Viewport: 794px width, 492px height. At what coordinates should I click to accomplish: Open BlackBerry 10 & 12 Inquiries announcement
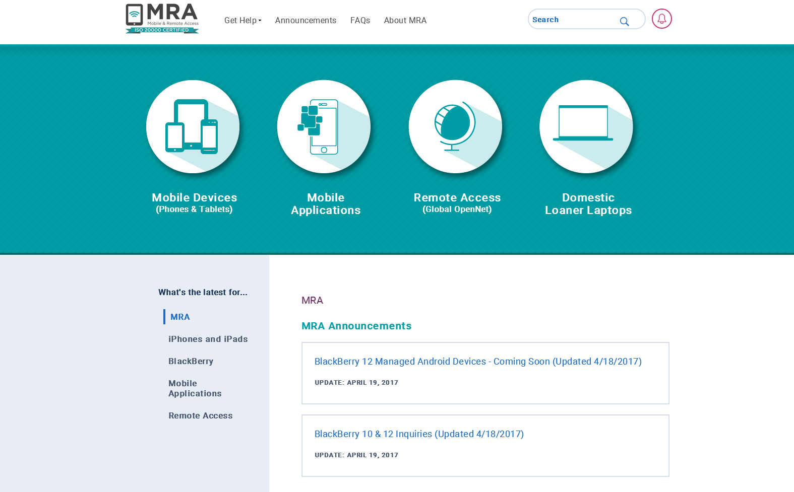tap(418, 434)
